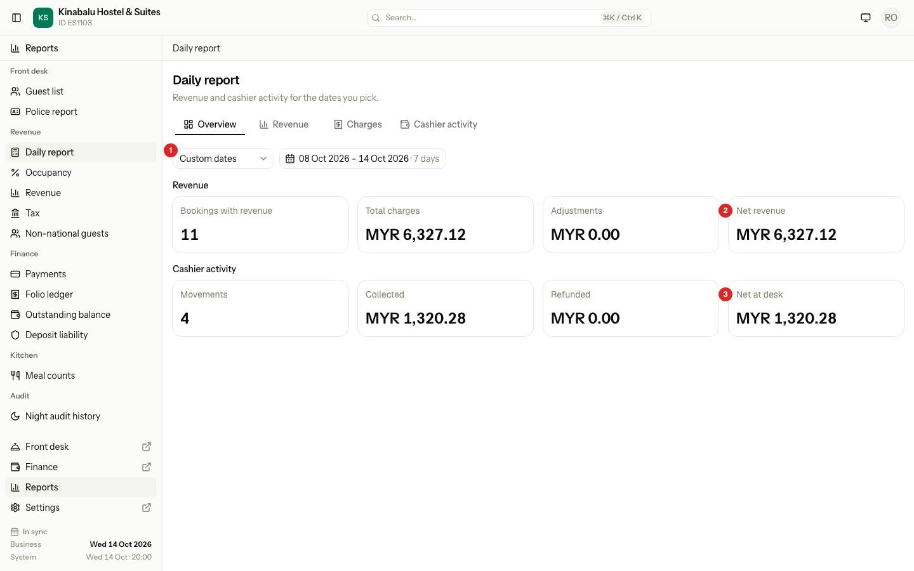Click the Total charges MYR 6,327.12 value

[x=416, y=235]
